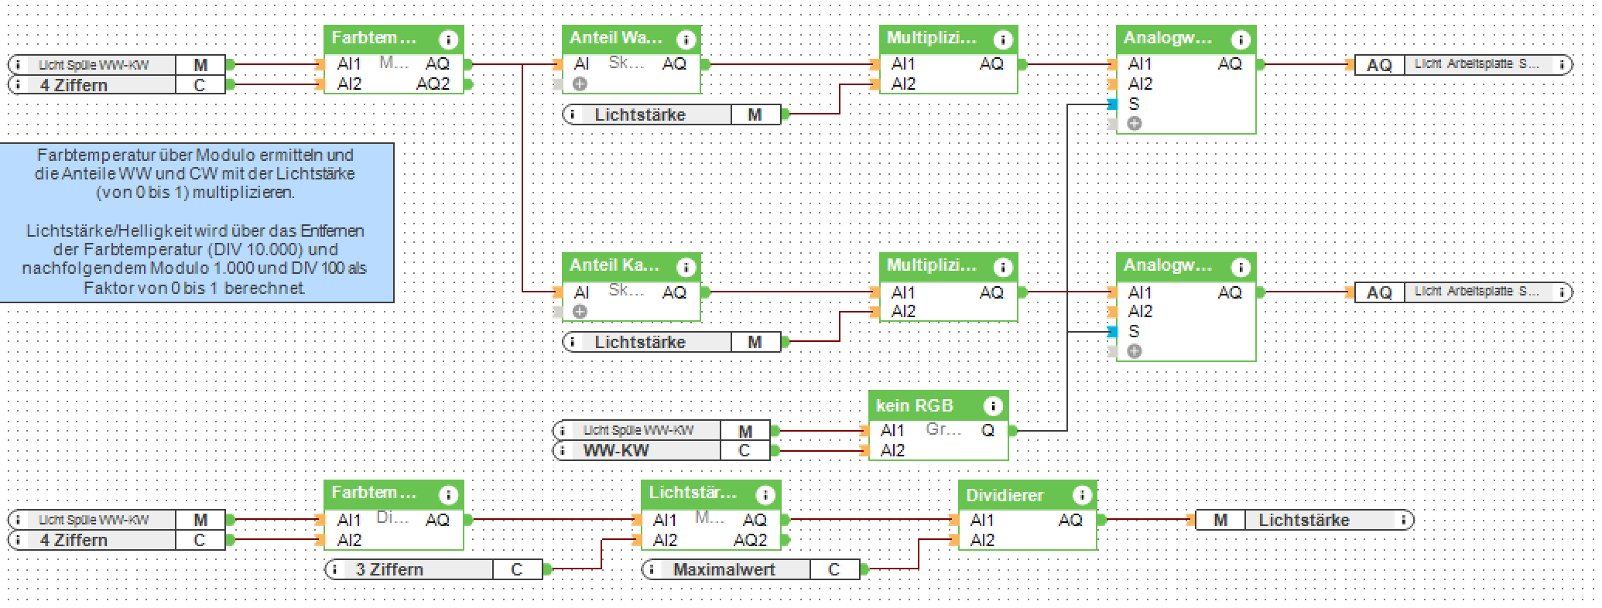The image size is (1602, 608).
Task: Open info icon of WW-KW constant
Action: [x=563, y=451]
